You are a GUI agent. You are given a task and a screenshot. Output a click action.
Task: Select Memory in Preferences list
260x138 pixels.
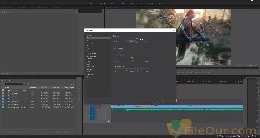[x=89, y=69]
